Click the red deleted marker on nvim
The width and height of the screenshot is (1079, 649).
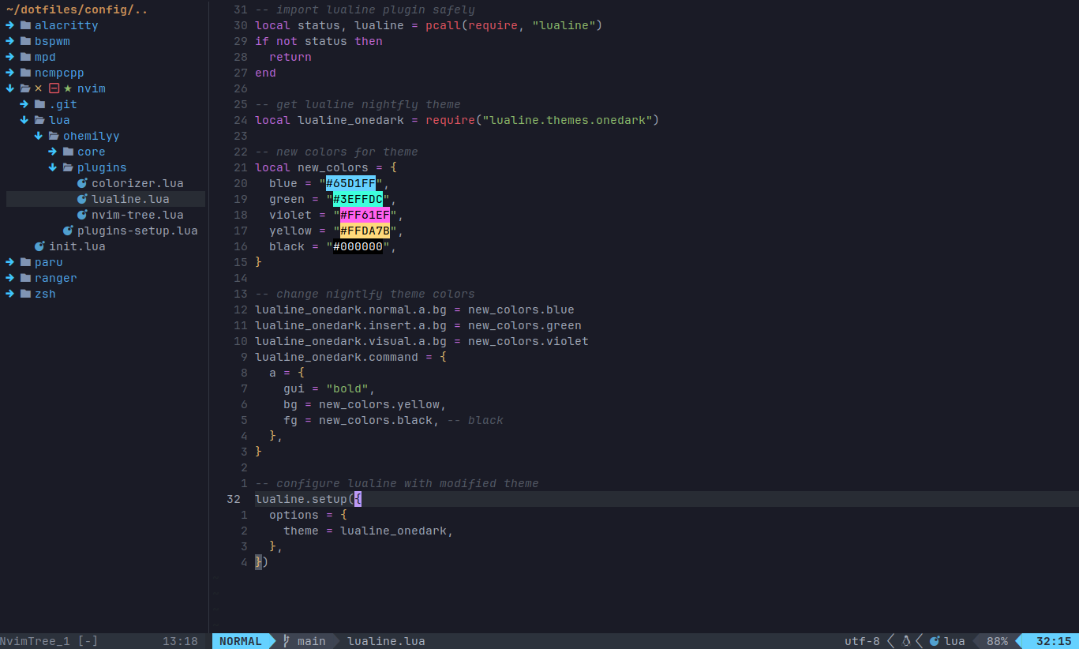pos(54,88)
